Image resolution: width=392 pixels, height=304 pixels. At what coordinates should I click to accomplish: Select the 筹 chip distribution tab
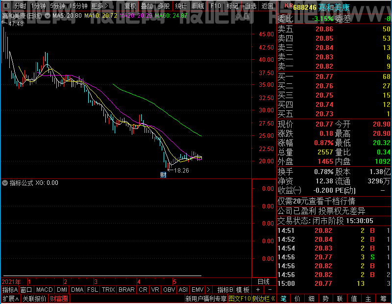384,299
